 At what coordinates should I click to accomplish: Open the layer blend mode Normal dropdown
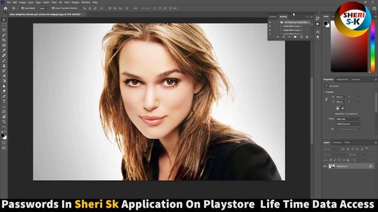click(335, 154)
